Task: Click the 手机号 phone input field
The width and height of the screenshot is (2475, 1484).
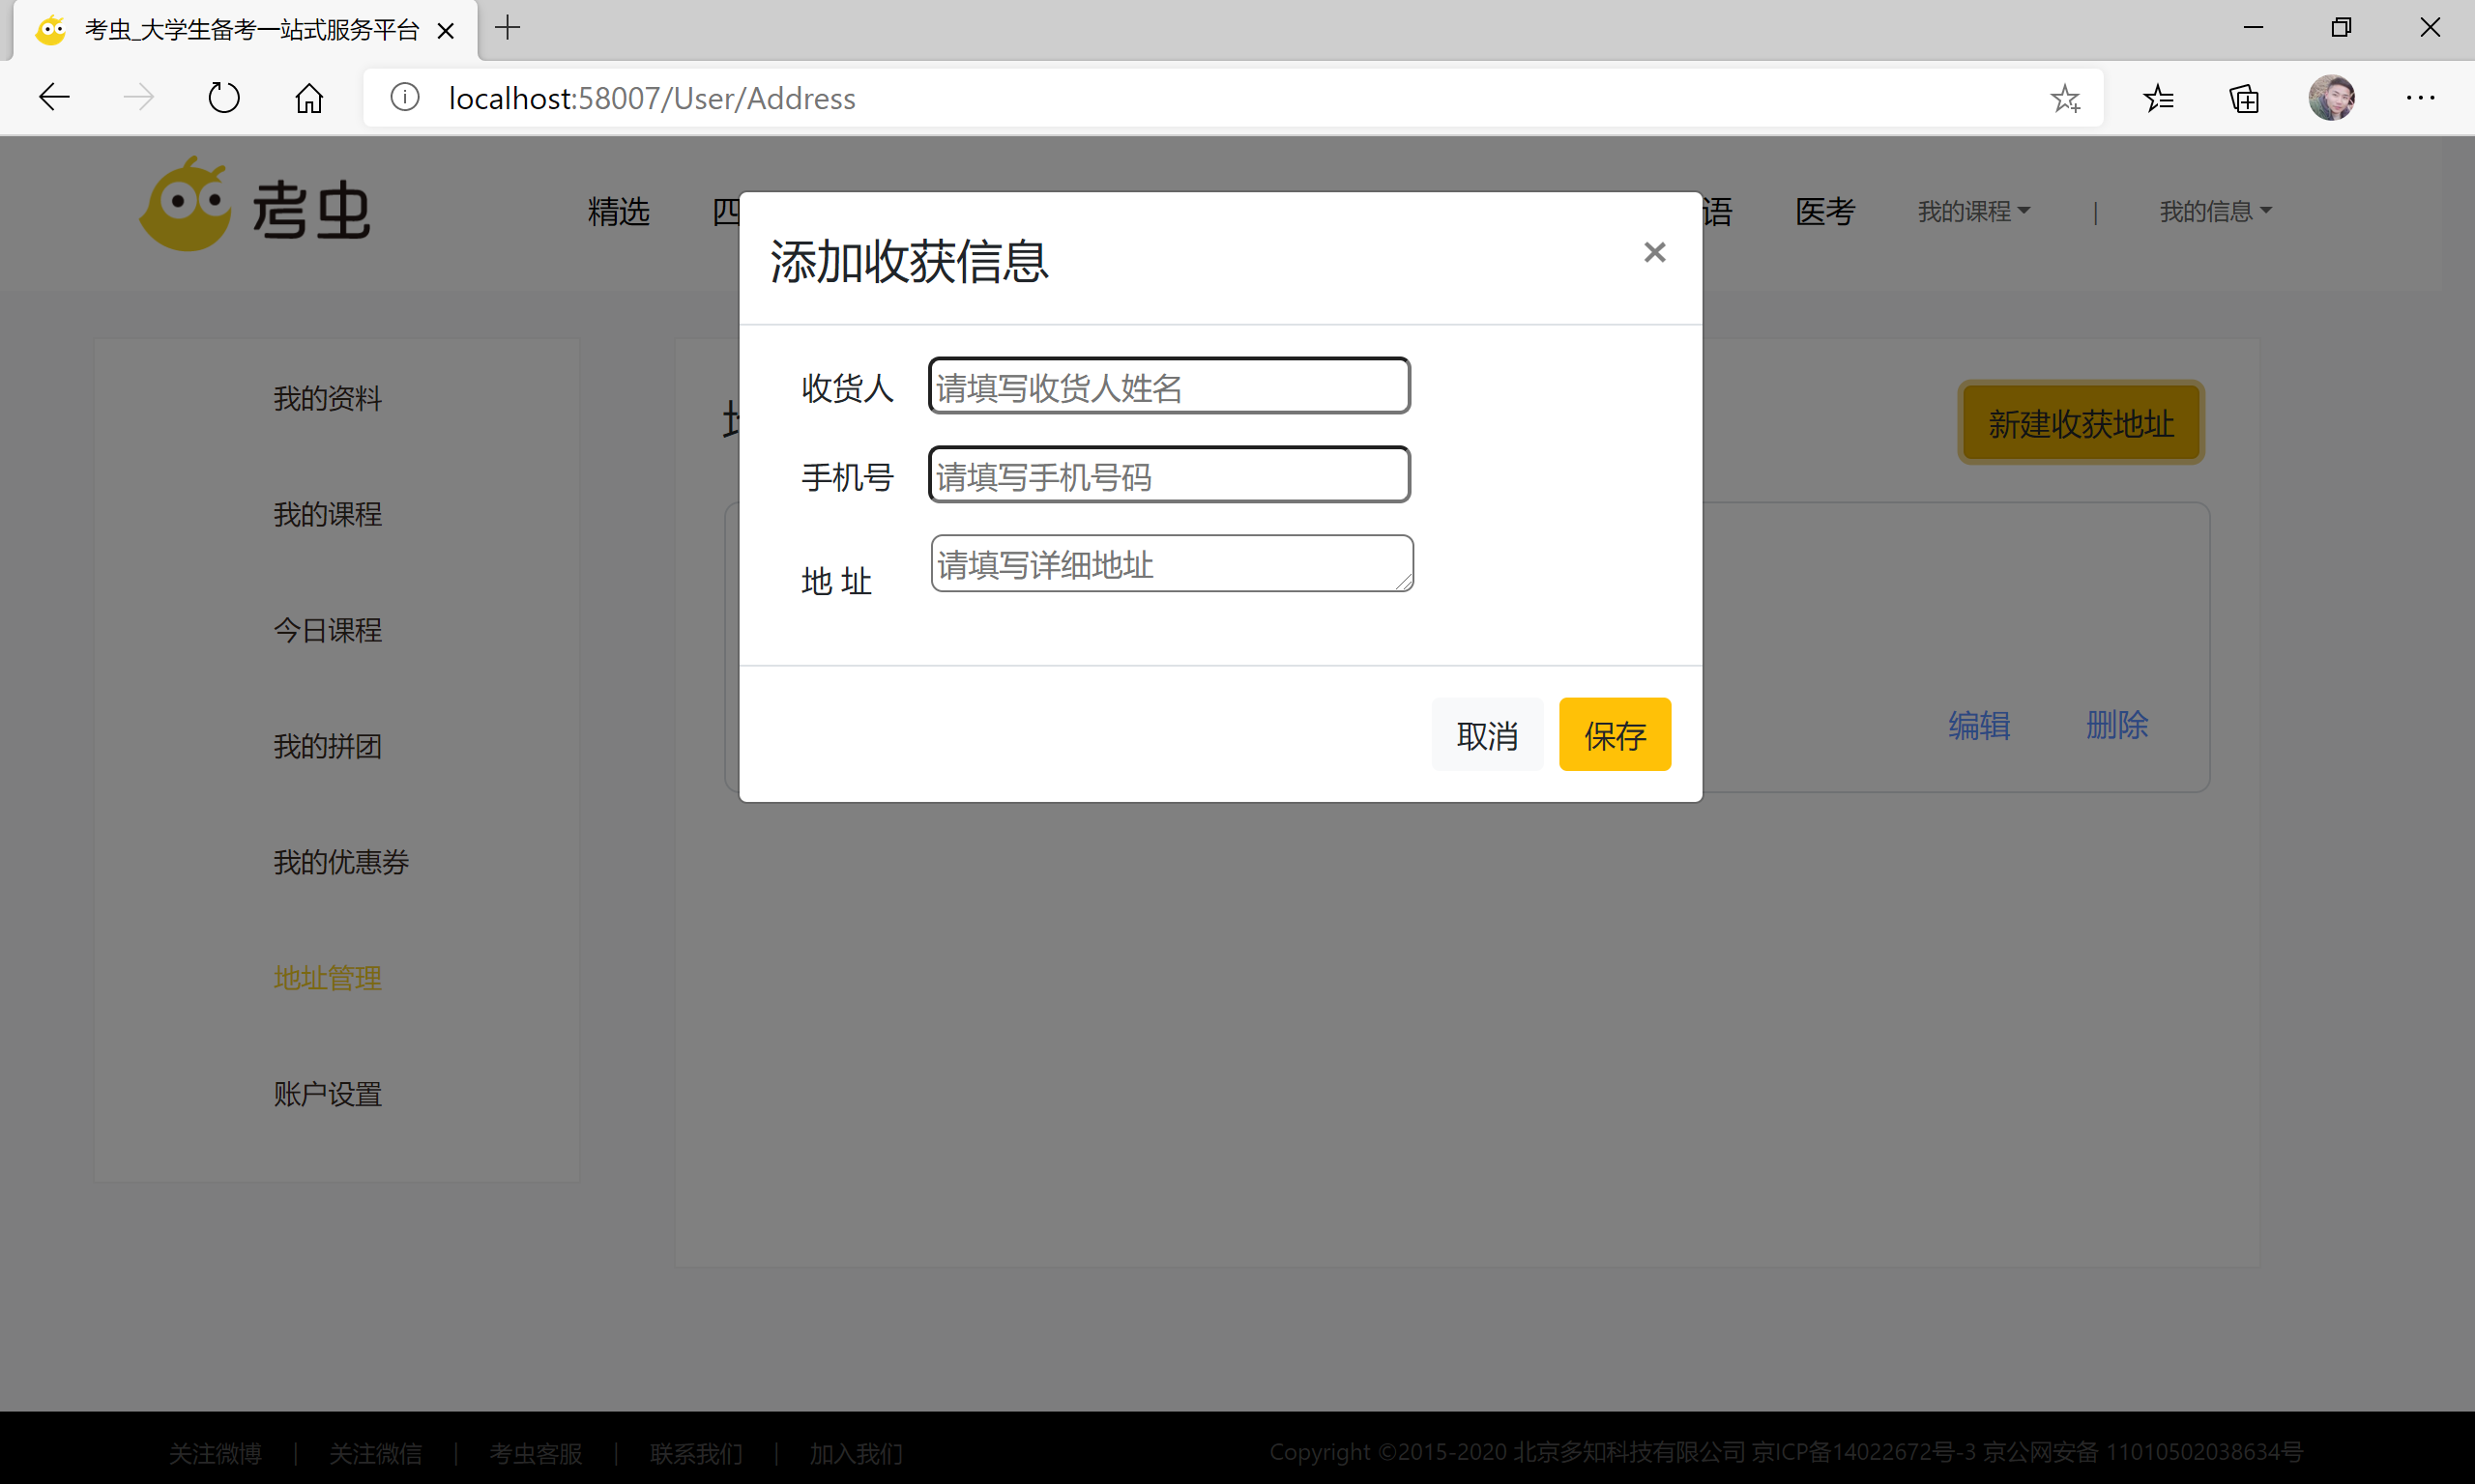Action: pos(1169,475)
